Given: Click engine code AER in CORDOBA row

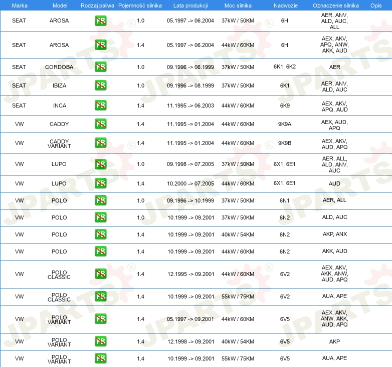Looking at the screenshot, I should (x=335, y=67).
